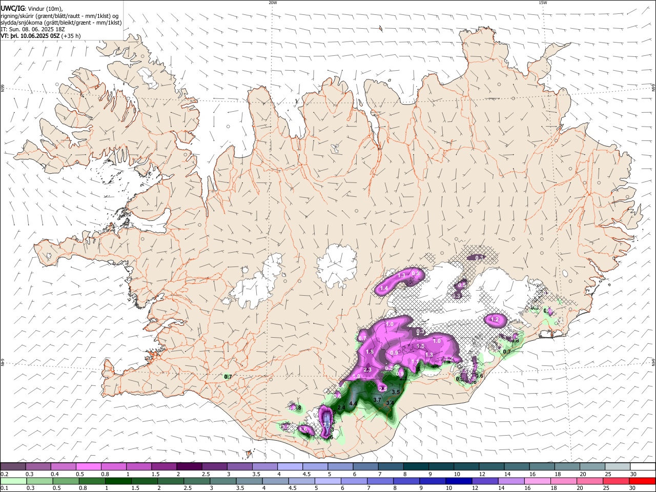Select the 1.5 purple swatch in upper row

coord(164,466)
